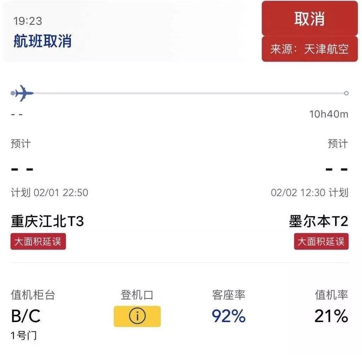Tap the 21% check-in rate value
Viewport: 362px width, 355px height.
point(331,316)
